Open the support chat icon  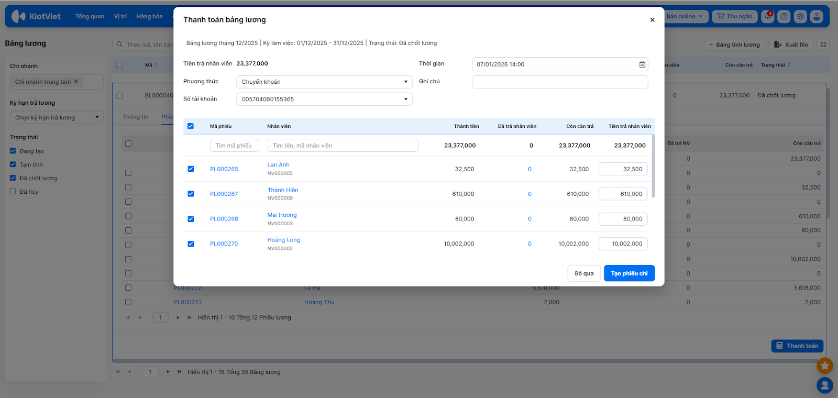point(824,385)
